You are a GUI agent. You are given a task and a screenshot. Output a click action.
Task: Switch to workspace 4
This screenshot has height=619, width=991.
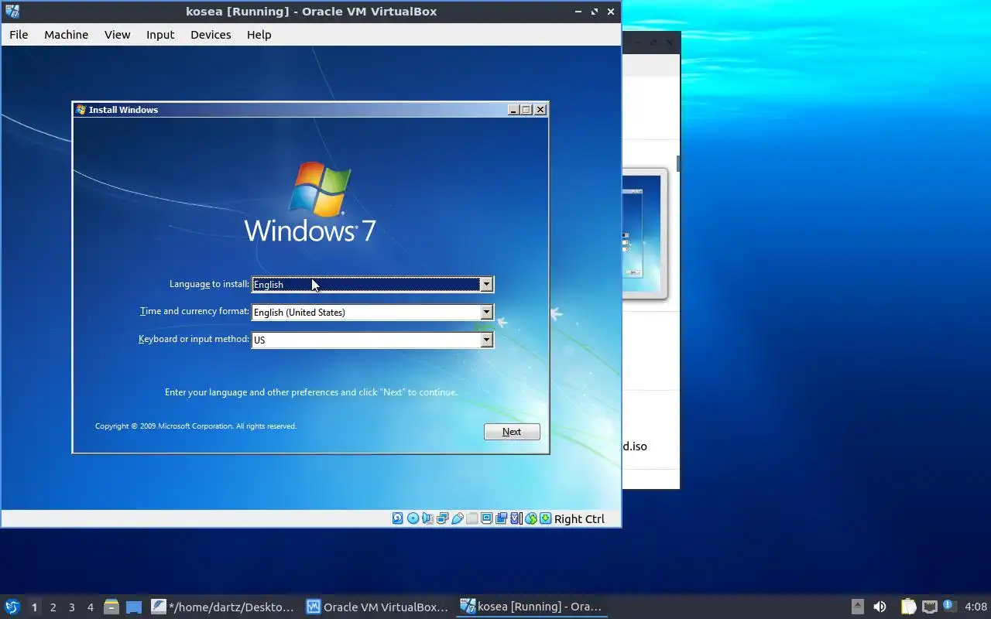90,607
